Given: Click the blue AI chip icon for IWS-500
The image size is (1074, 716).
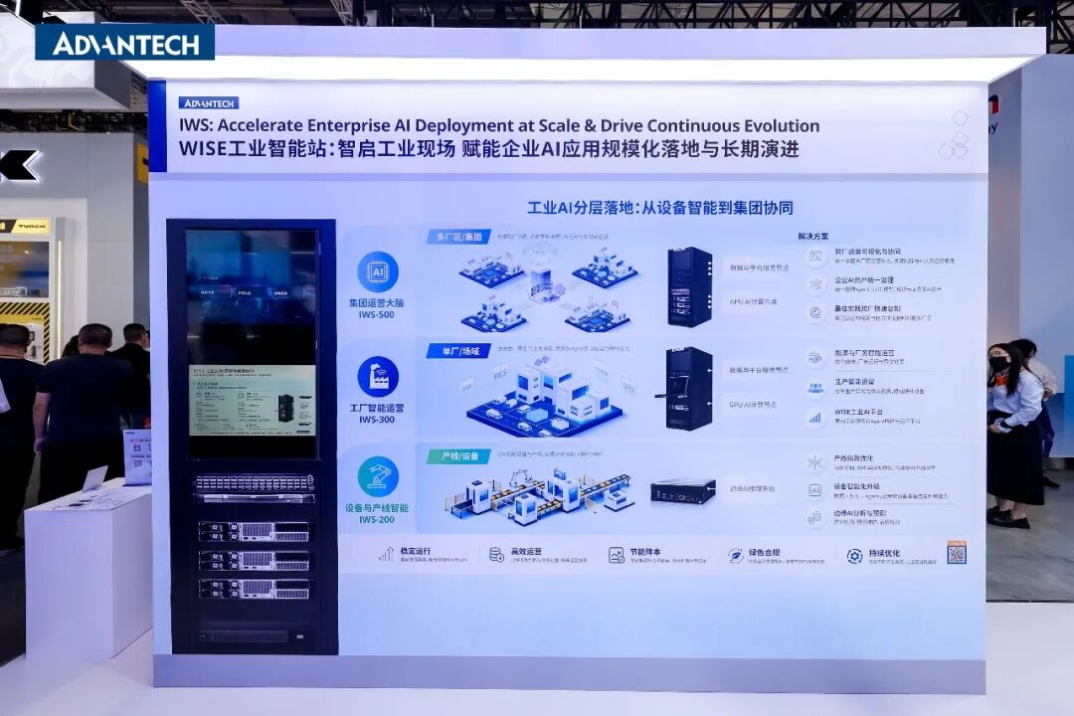Looking at the screenshot, I should [378, 272].
